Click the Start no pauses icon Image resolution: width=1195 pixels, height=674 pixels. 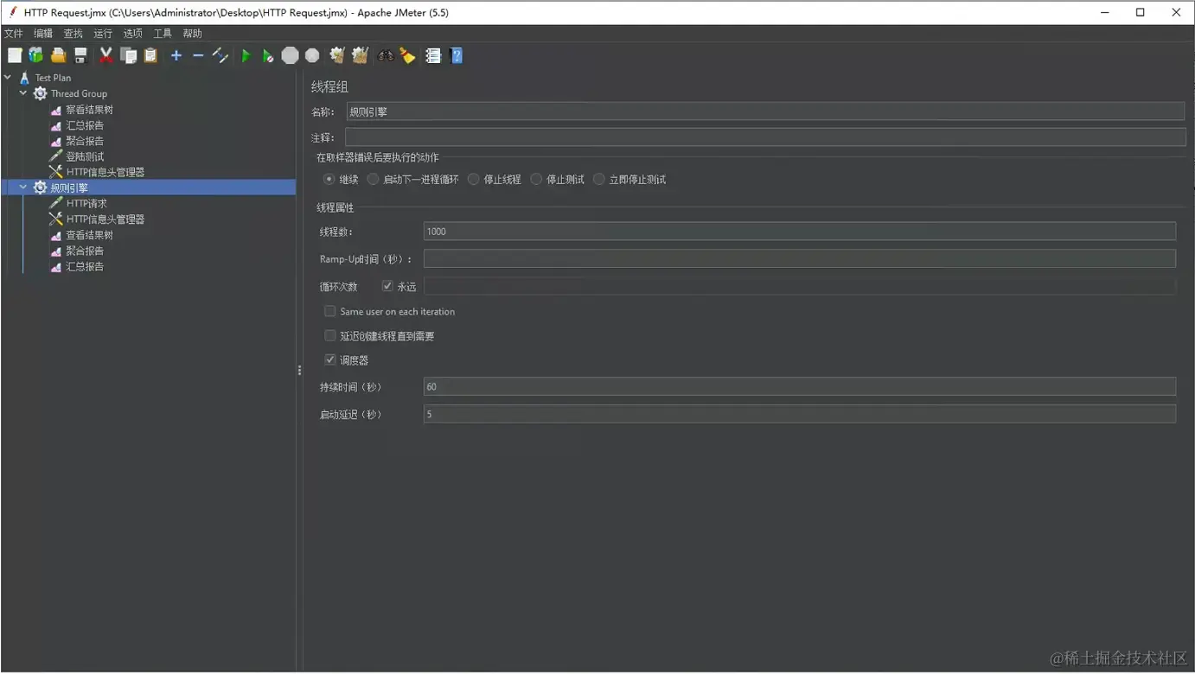268,56
